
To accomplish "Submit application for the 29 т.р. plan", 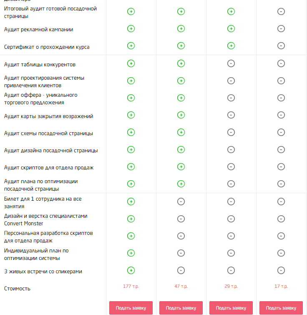I will pyautogui.click(x=231, y=308).
